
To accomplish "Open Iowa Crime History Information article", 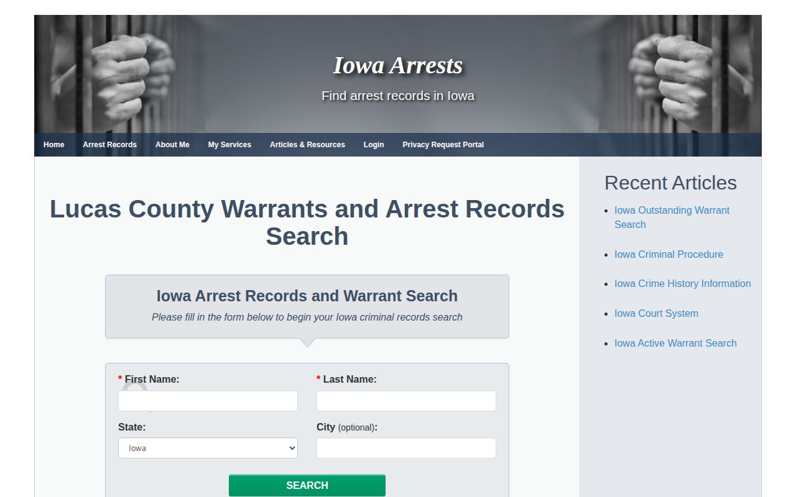I will pos(682,283).
